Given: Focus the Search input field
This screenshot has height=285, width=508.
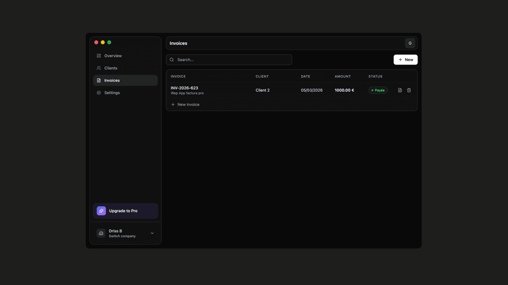Looking at the screenshot, I should click(x=232, y=60).
